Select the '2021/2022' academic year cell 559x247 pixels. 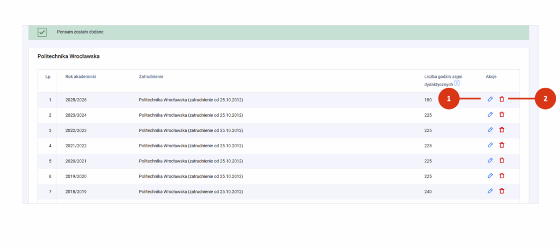tap(76, 146)
